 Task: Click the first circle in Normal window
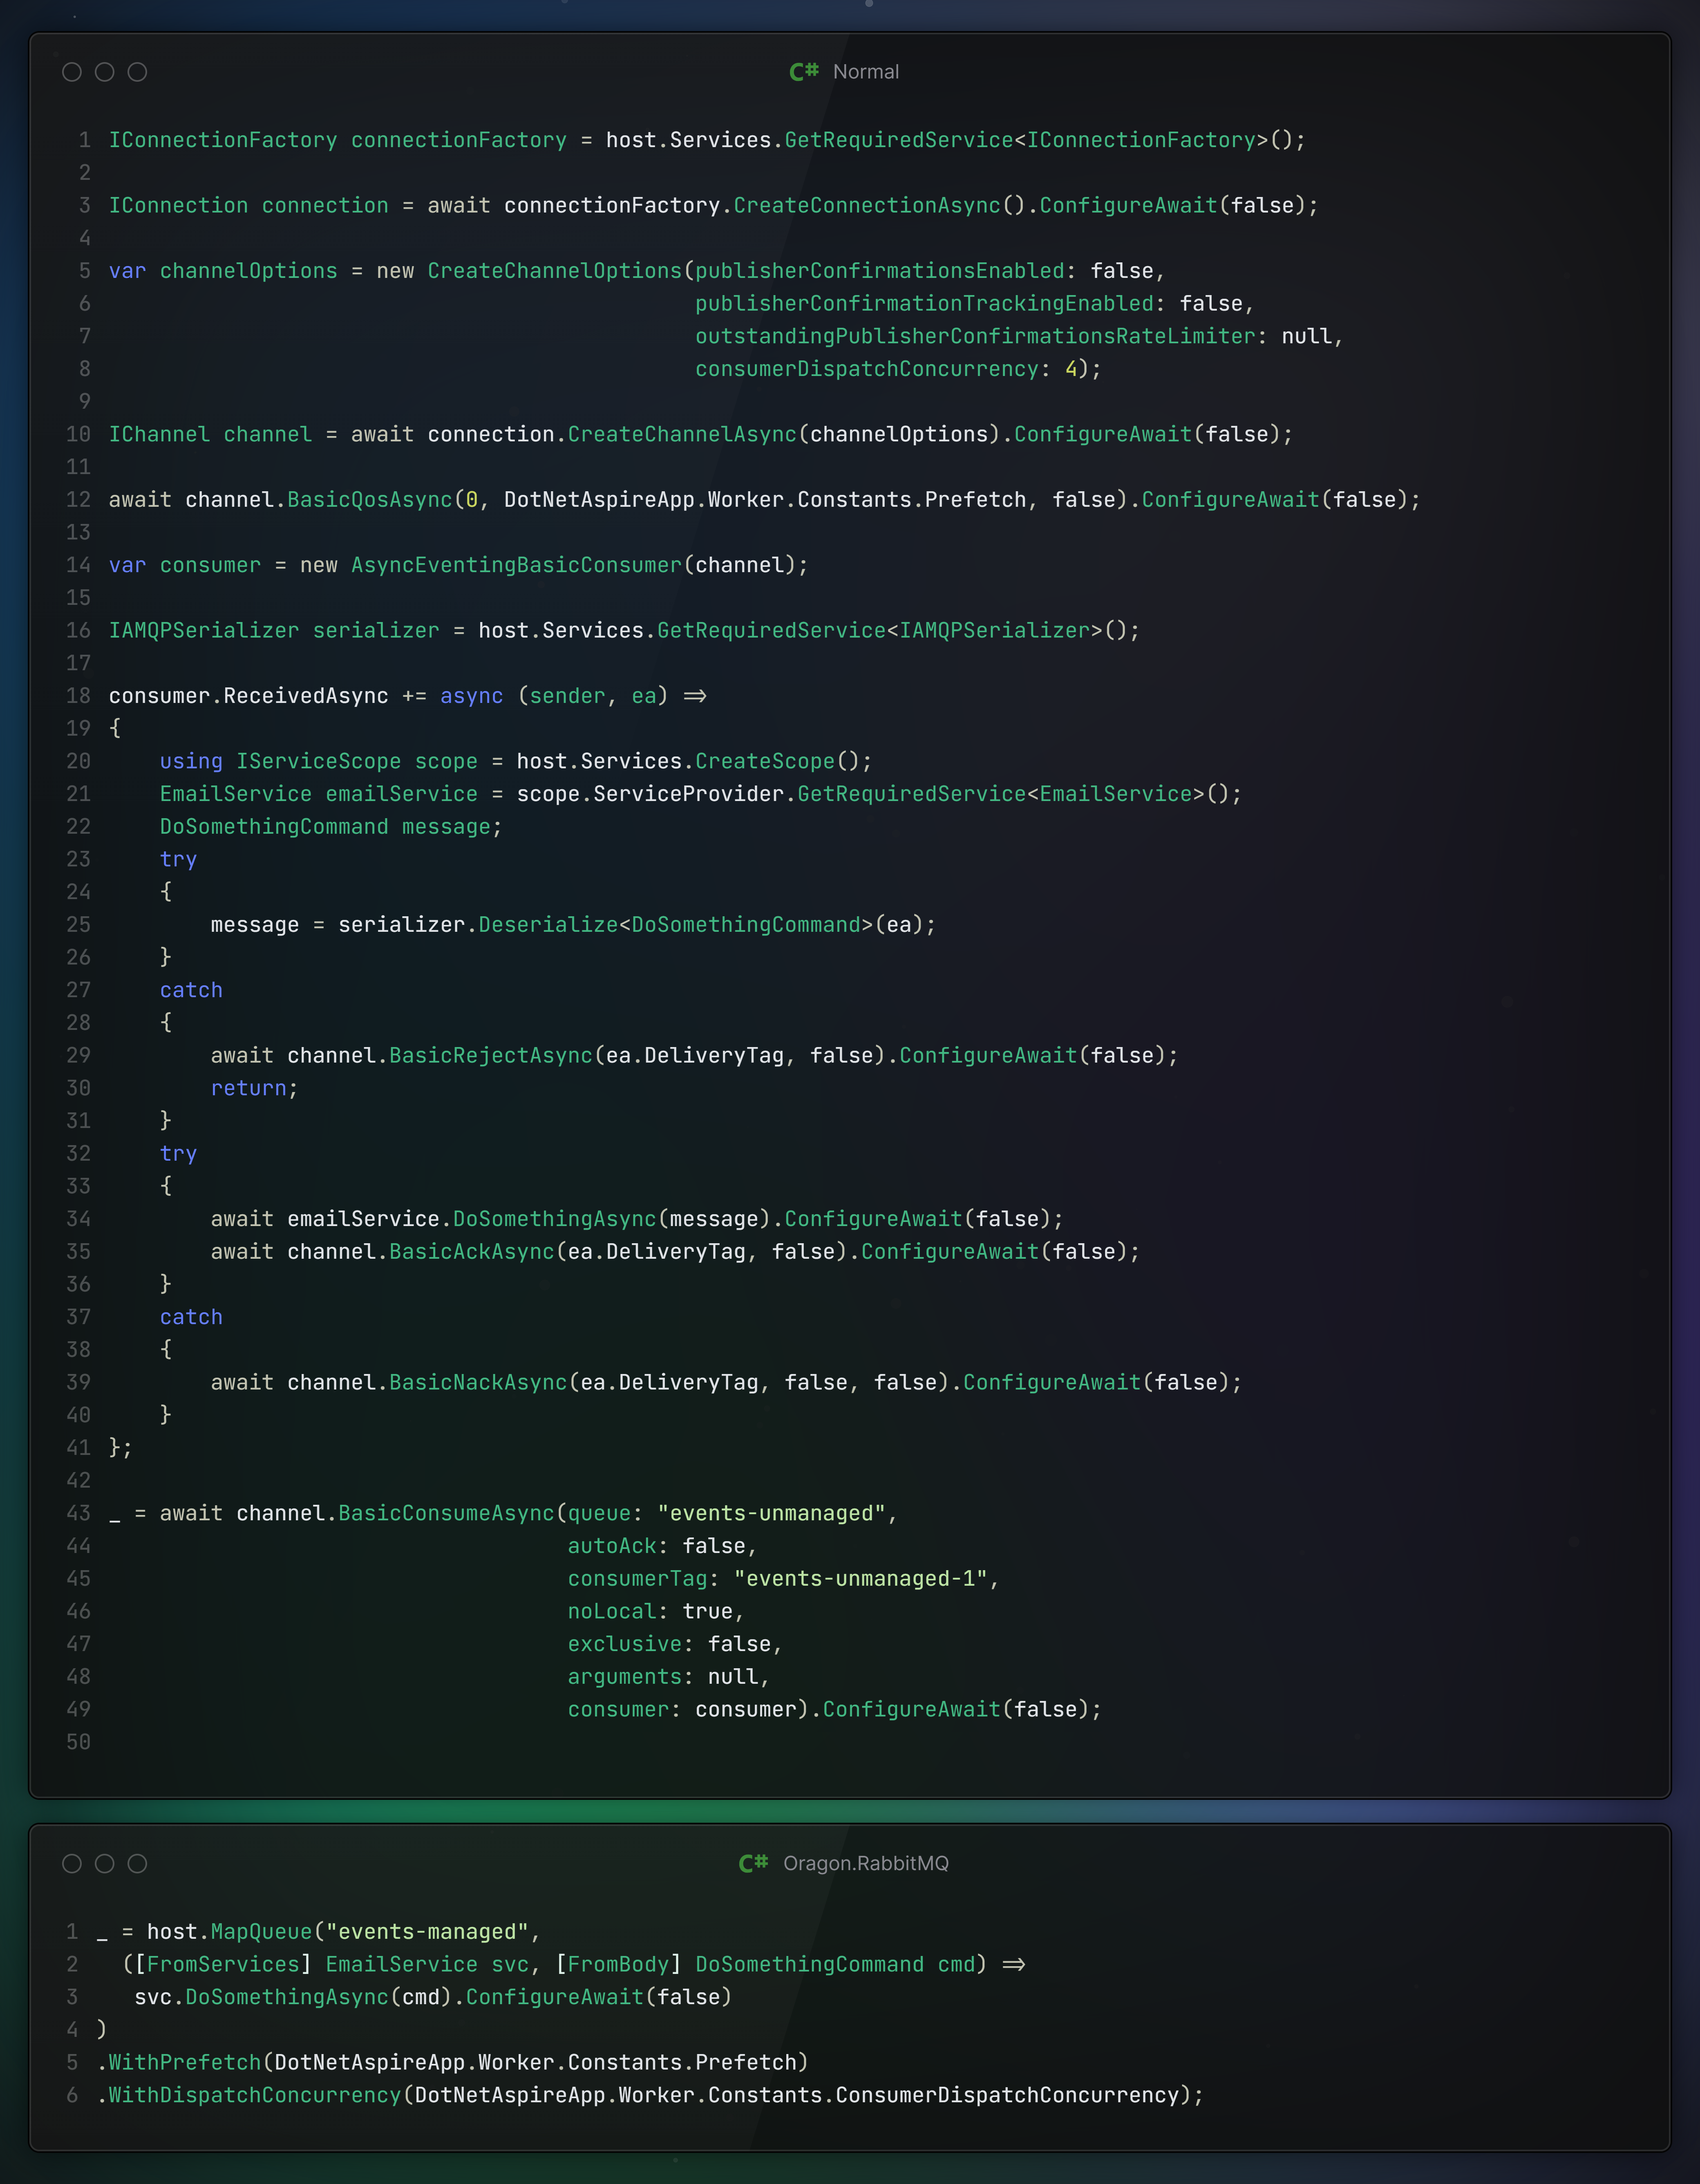(x=72, y=72)
